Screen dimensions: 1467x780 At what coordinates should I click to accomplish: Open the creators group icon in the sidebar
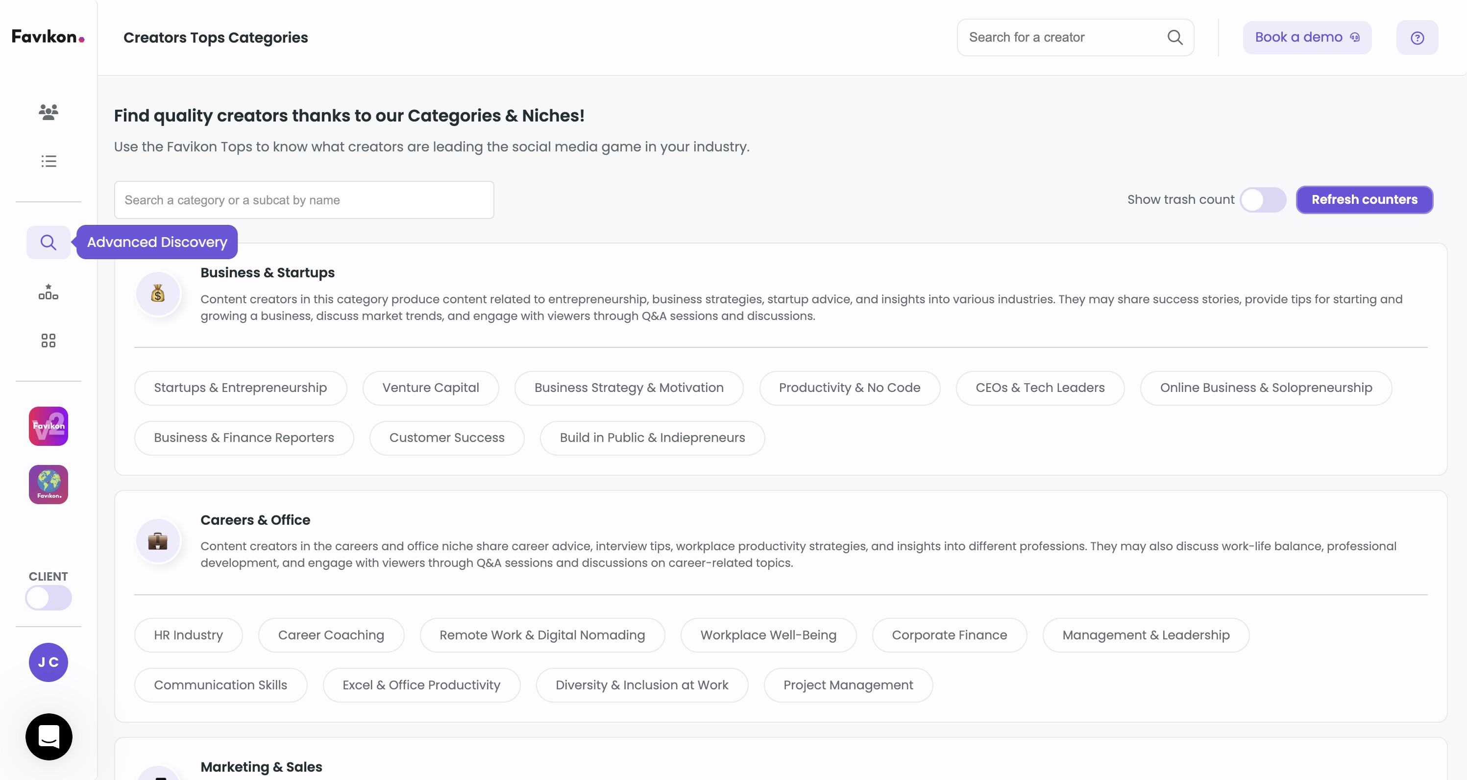[49, 112]
